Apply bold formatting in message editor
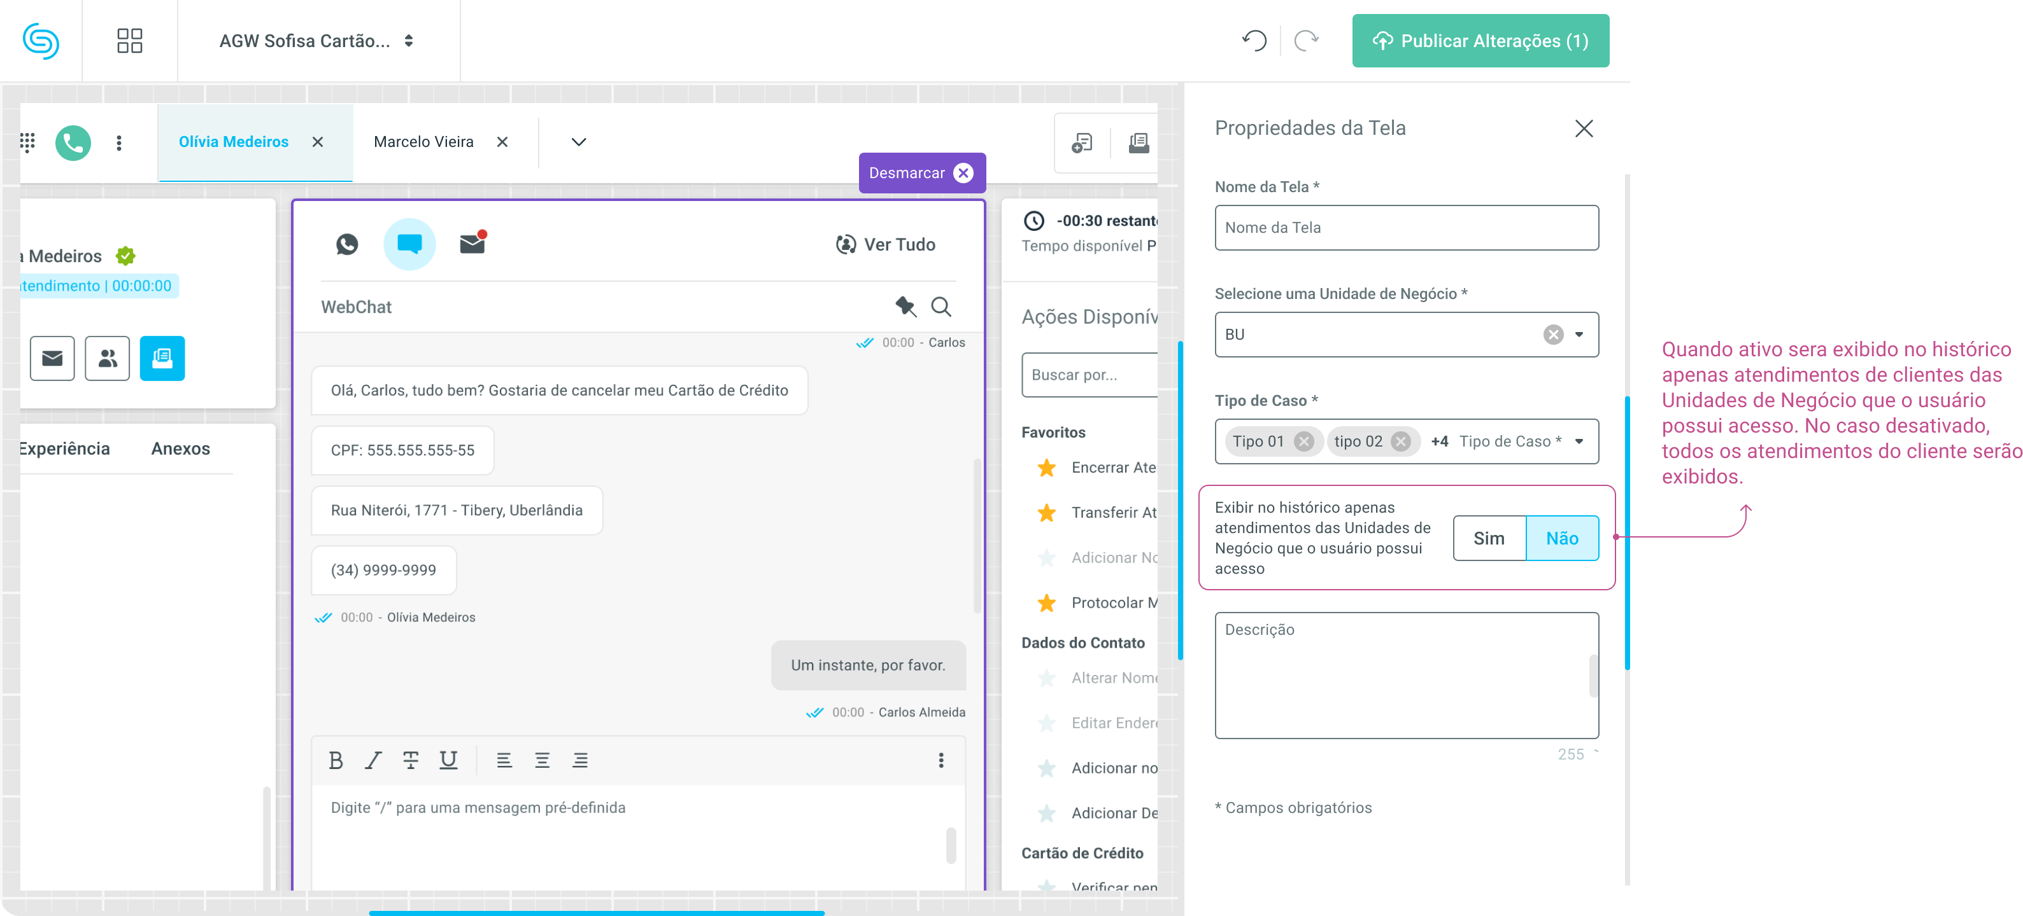 336,759
